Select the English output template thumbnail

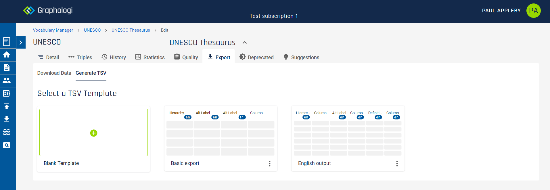(348, 133)
